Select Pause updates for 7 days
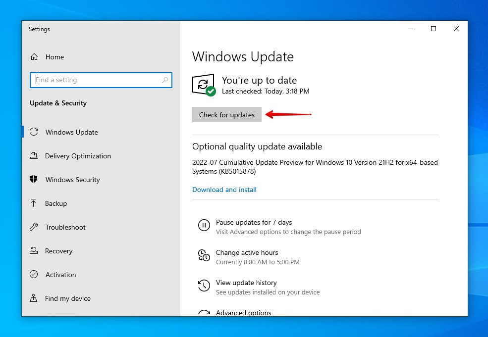Image resolution: width=488 pixels, height=337 pixels. point(254,222)
